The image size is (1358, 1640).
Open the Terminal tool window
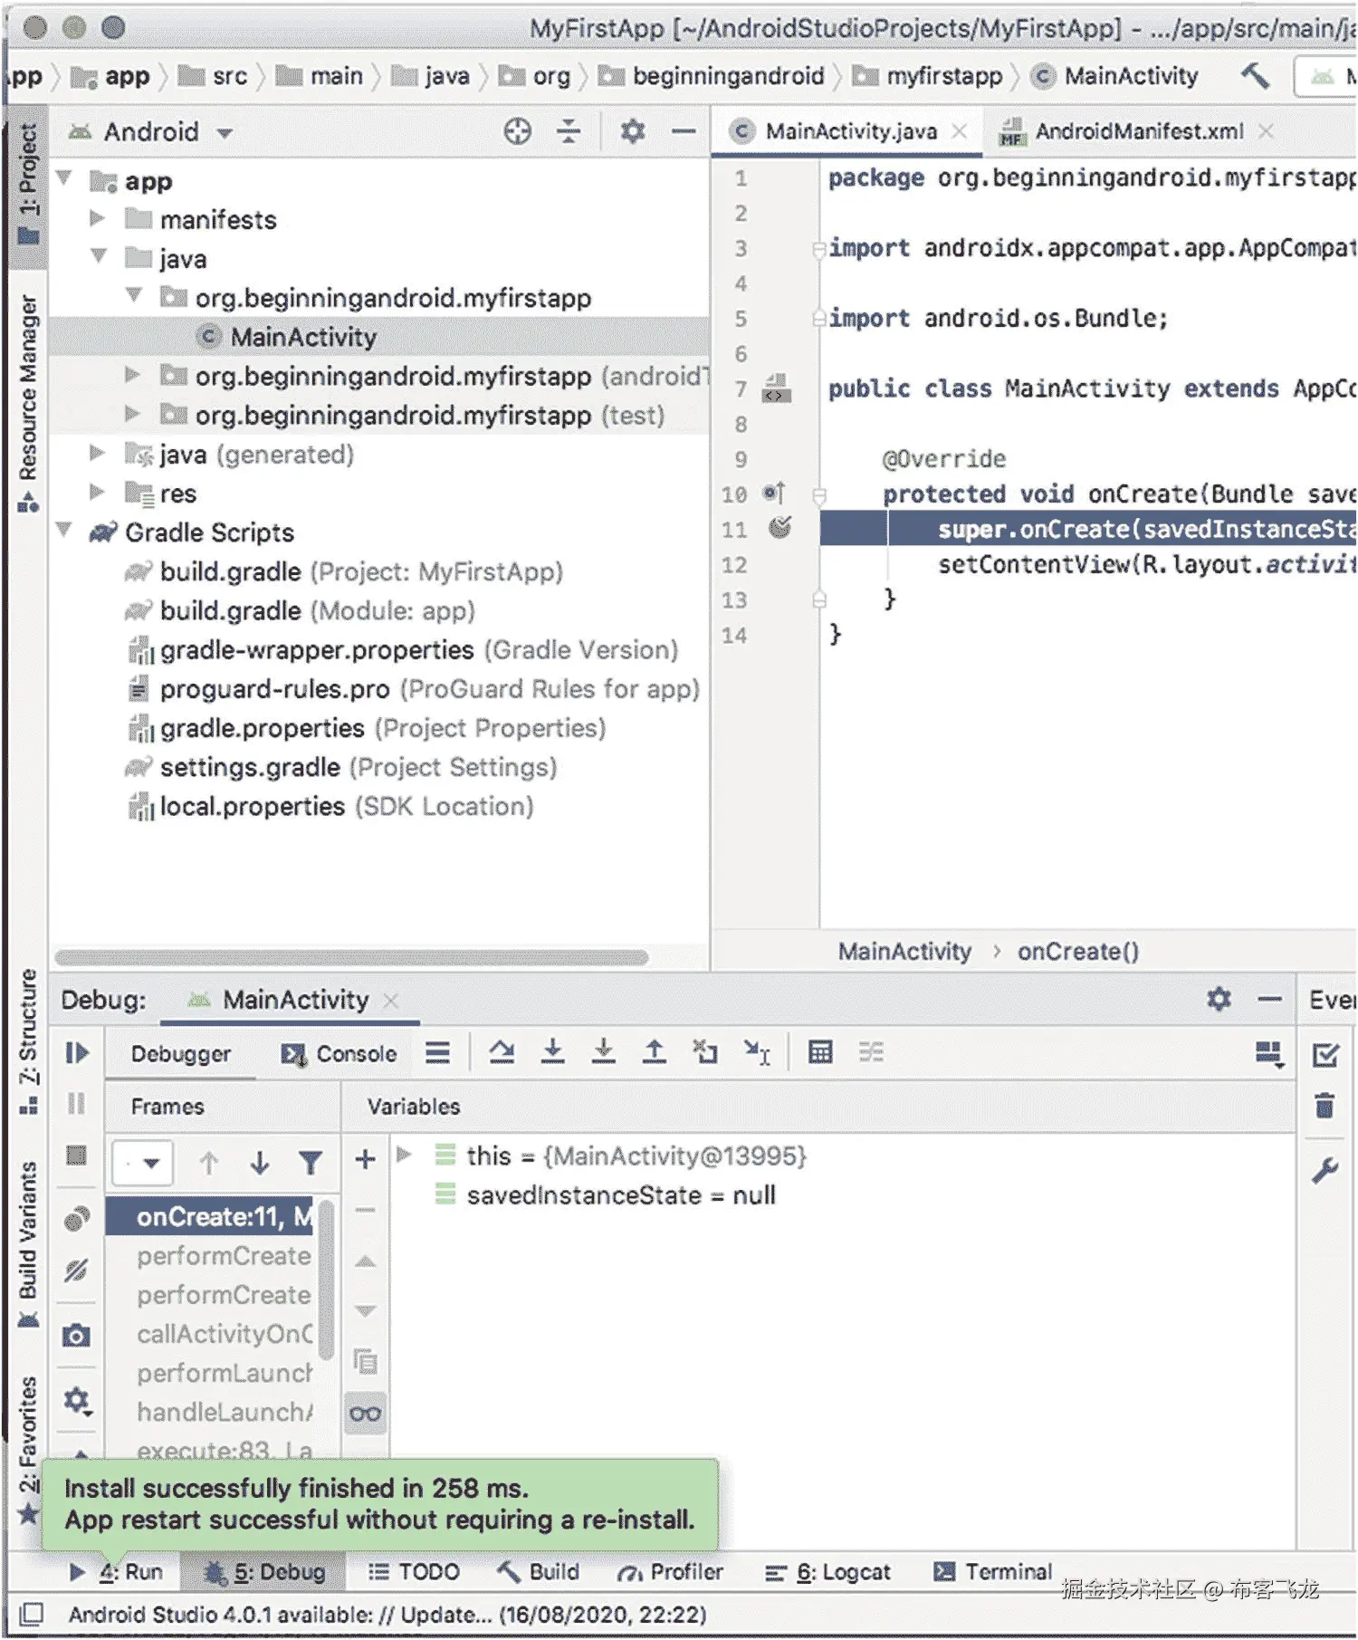[993, 1572]
